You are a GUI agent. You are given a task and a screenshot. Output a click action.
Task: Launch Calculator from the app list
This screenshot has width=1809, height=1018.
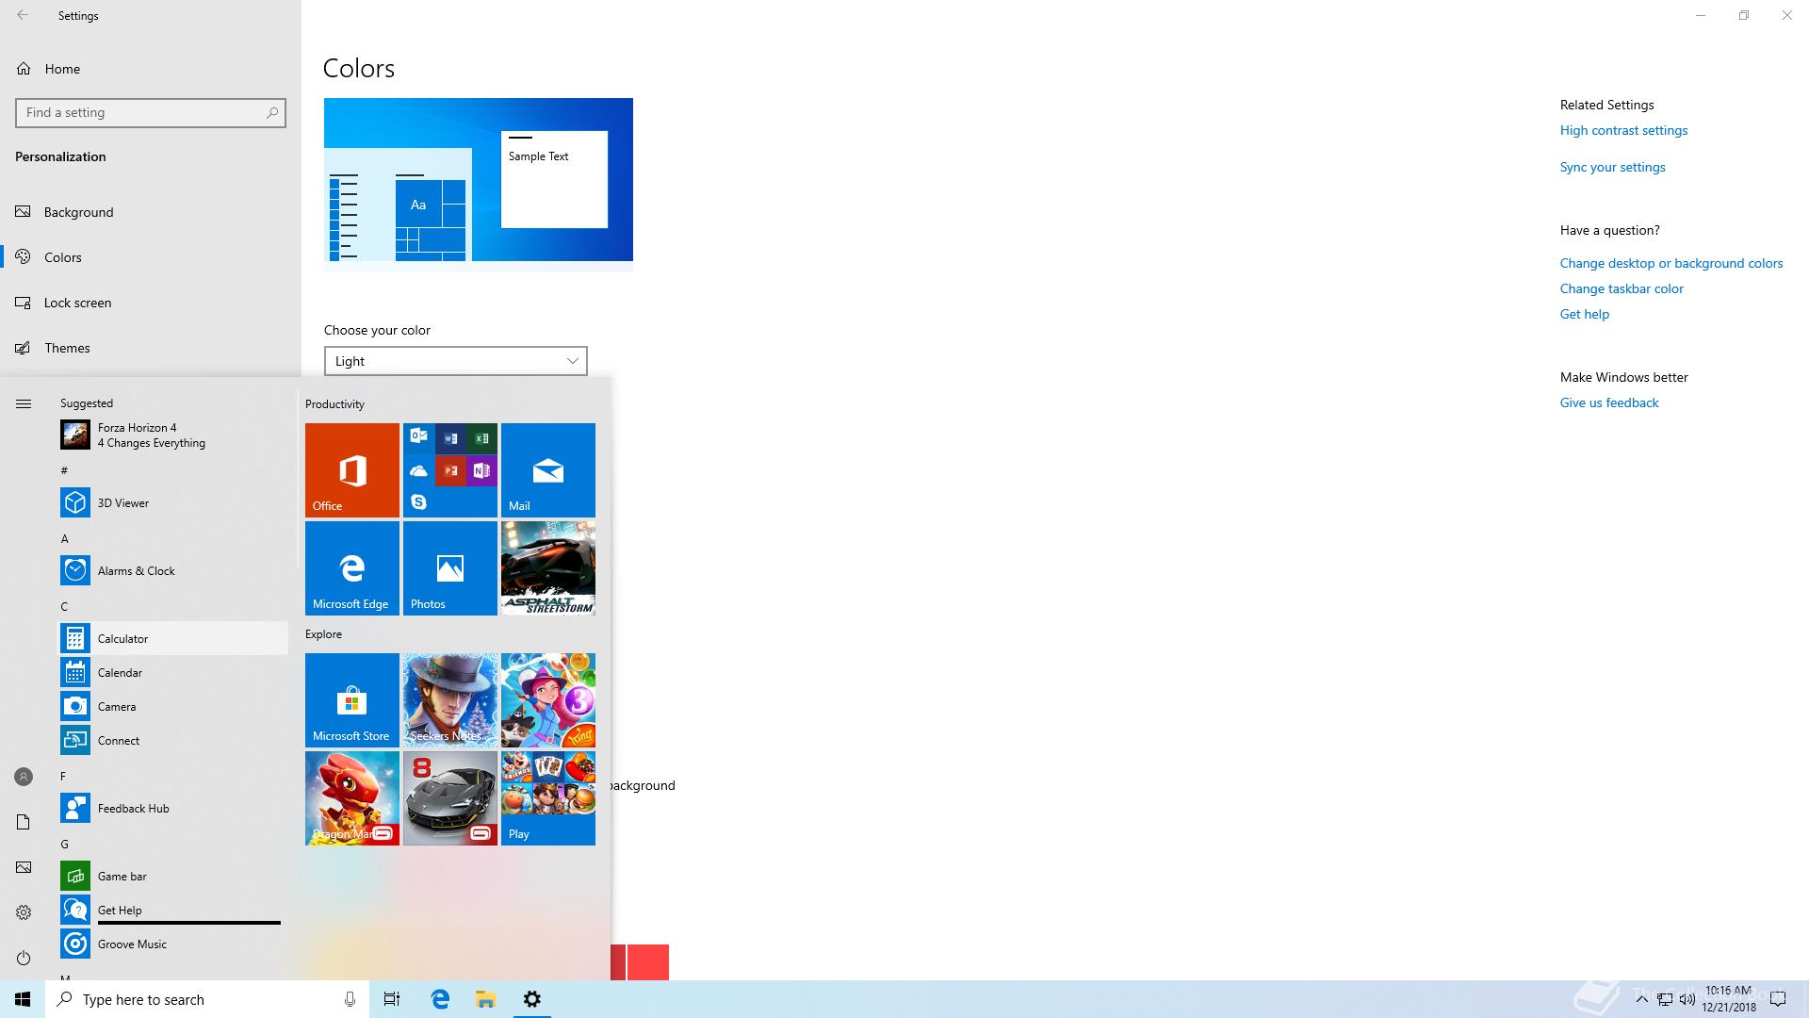coord(174,638)
